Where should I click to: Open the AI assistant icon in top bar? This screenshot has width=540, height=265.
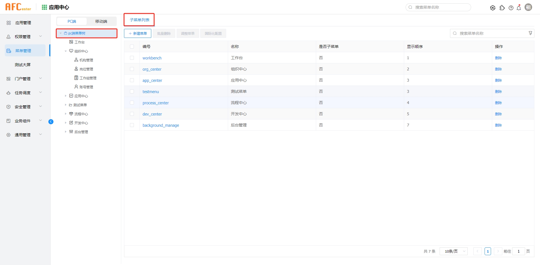point(493,8)
